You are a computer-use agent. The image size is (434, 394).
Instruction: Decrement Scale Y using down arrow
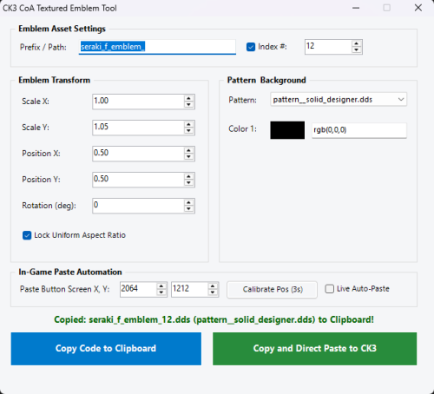click(188, 131)
